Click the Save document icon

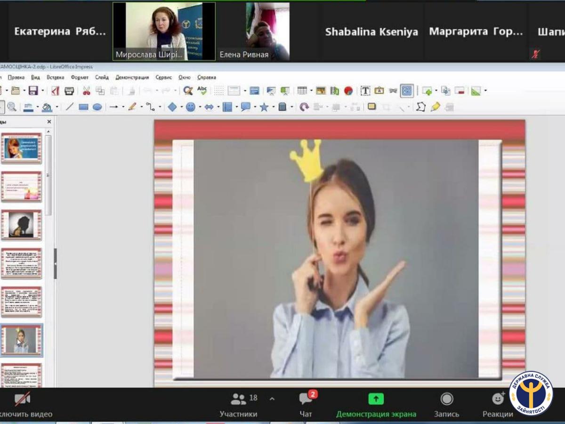pyautogui.click(x=33, y=90)
